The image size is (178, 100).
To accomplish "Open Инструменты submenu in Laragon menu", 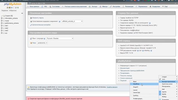I will pos(168,86).
